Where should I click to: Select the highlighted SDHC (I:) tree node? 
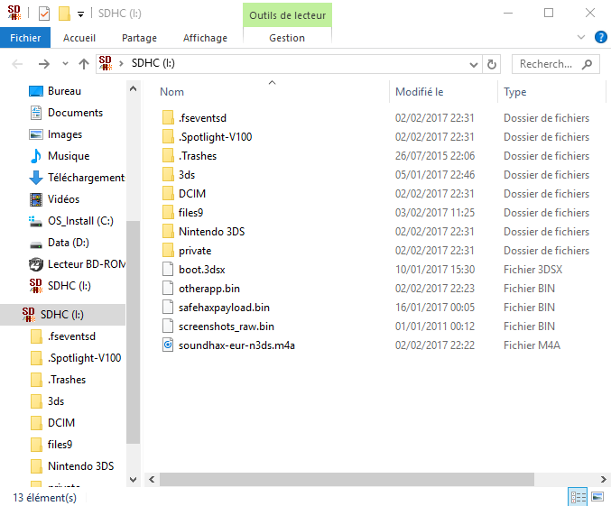tap(62, 315)
